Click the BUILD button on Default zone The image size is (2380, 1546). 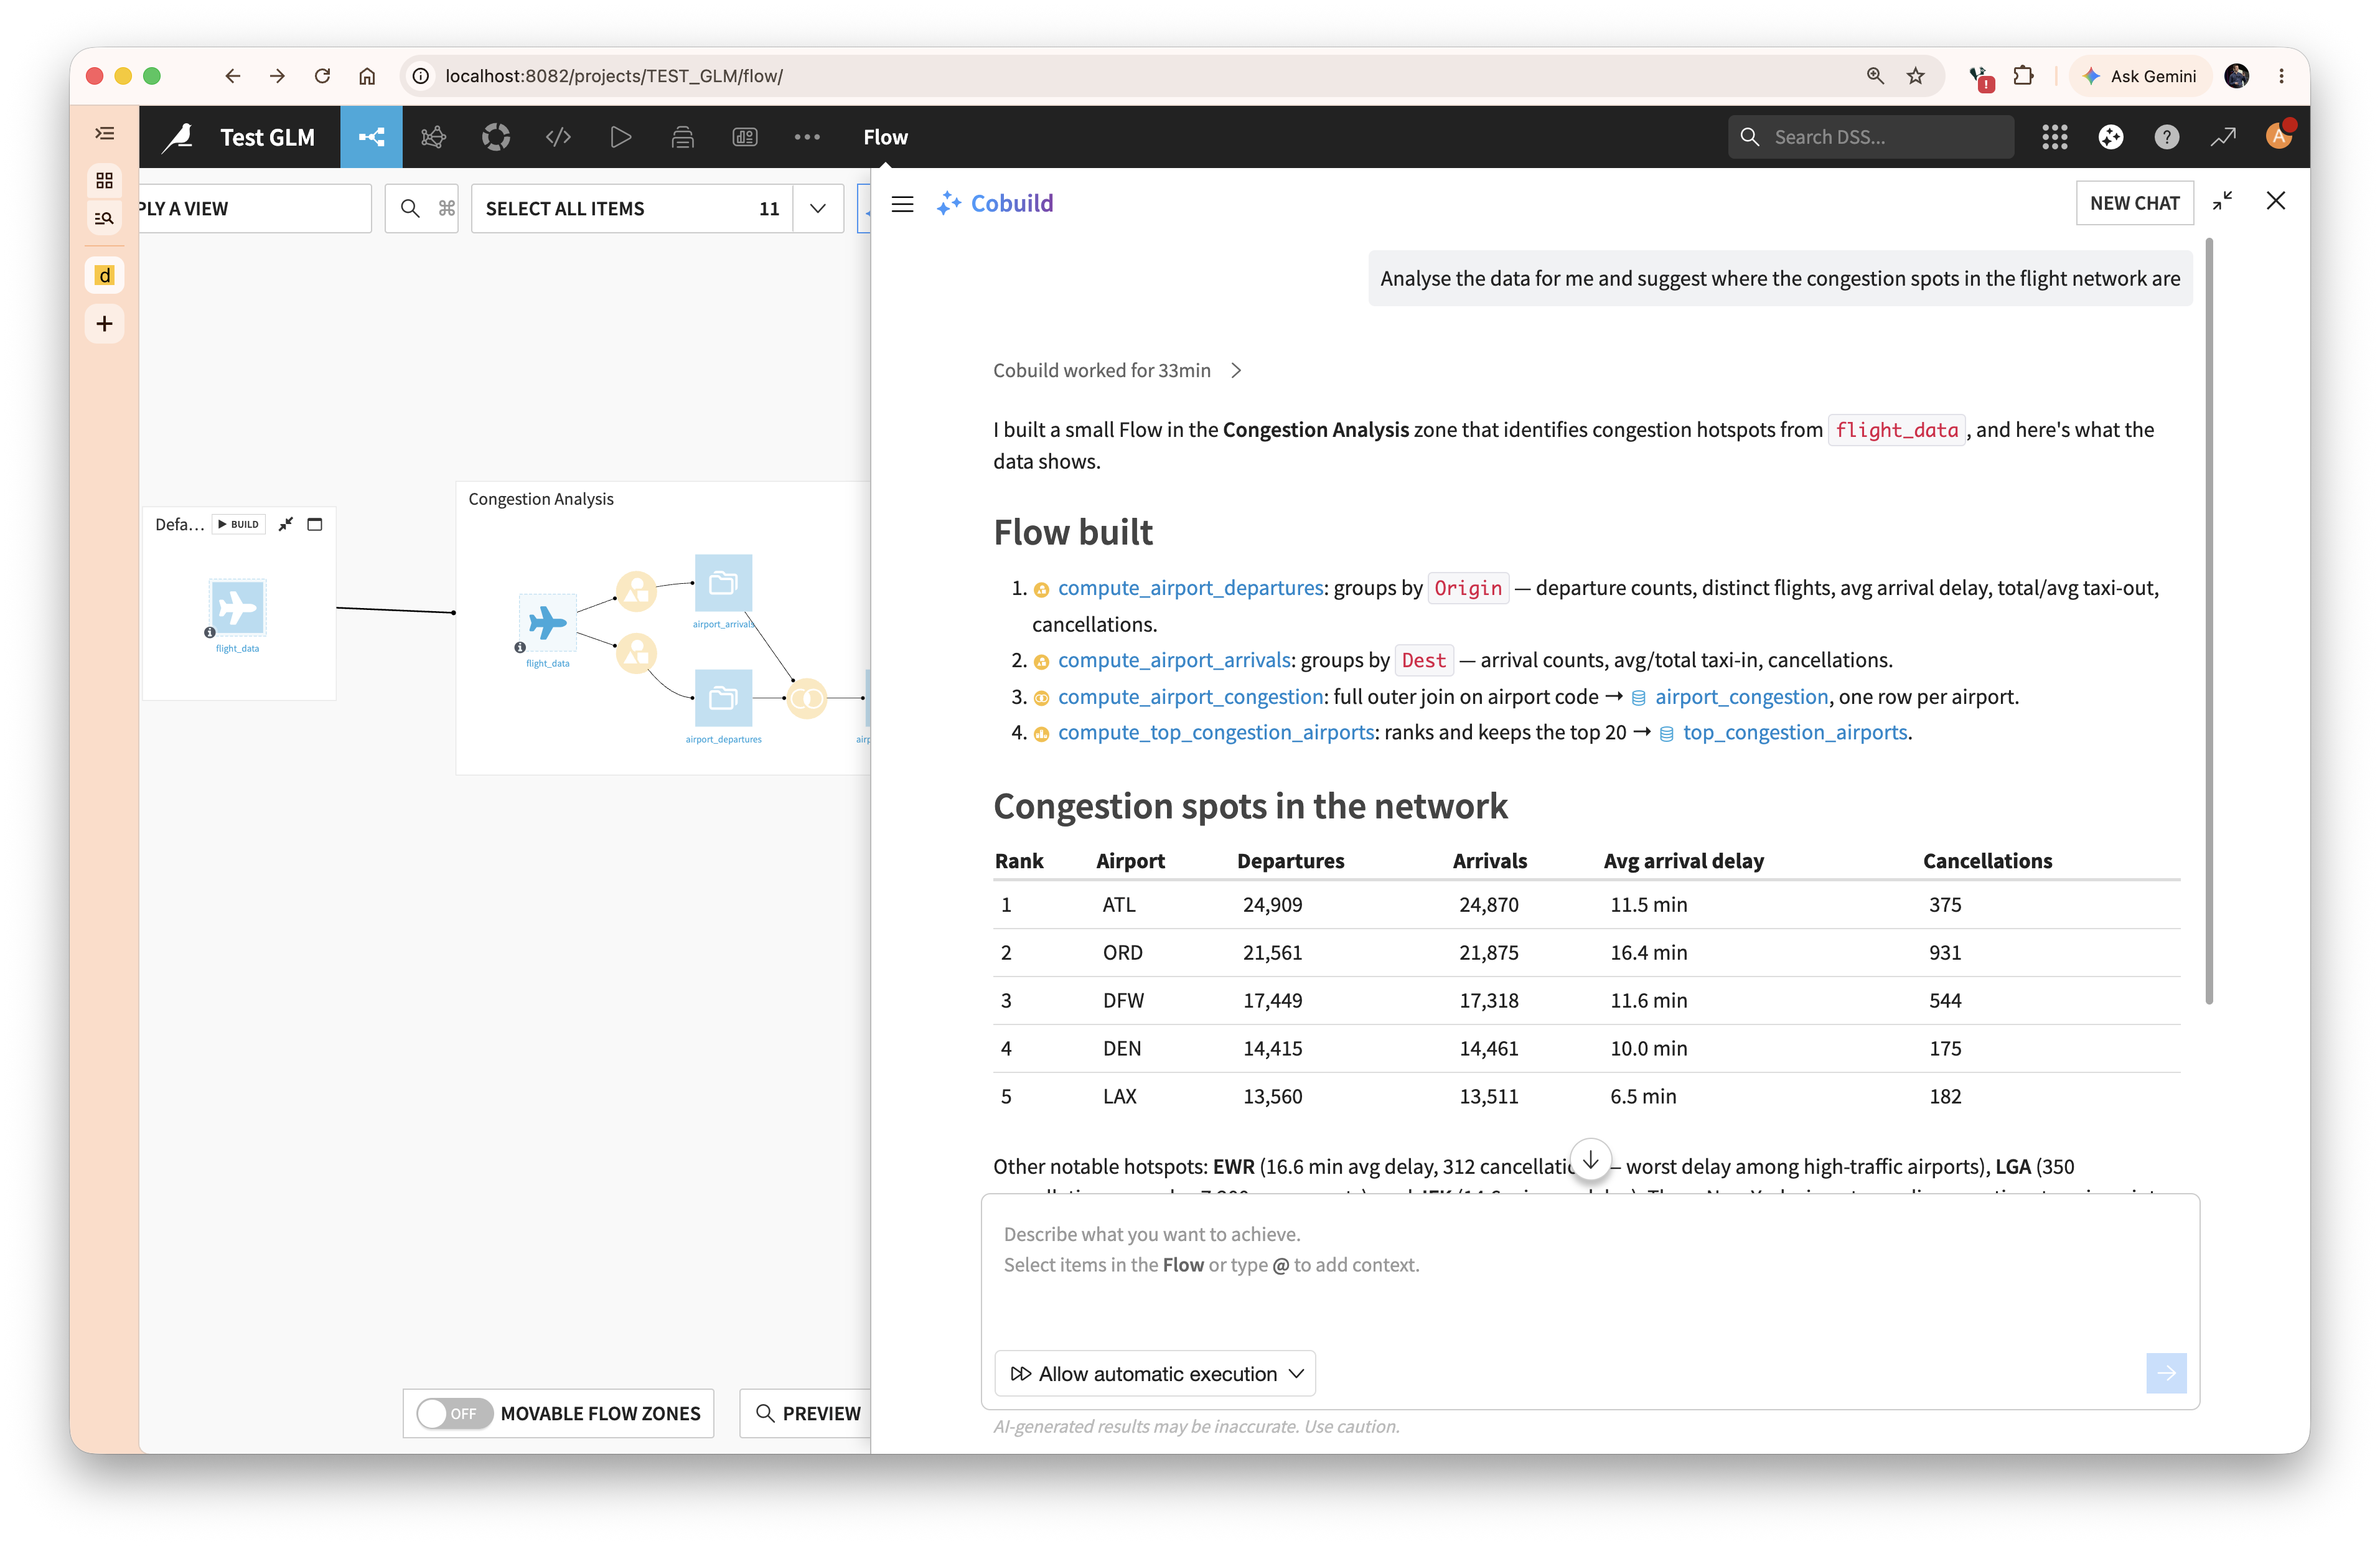coord(238,524)
